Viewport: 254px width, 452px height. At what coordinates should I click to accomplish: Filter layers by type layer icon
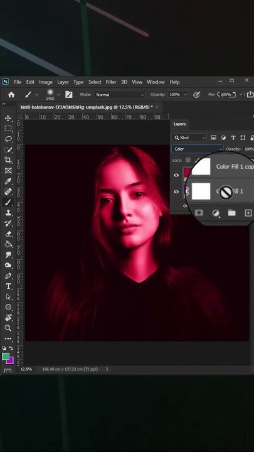click(233, 137)
